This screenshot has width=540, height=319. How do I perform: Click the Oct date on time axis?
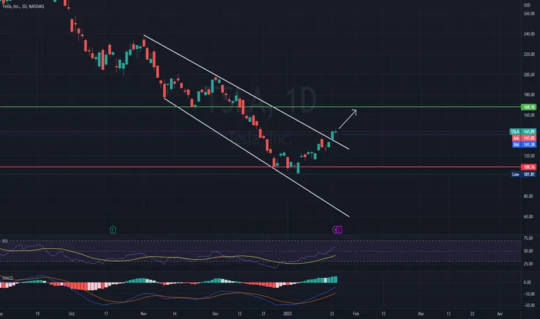click(x=72, y=314)
